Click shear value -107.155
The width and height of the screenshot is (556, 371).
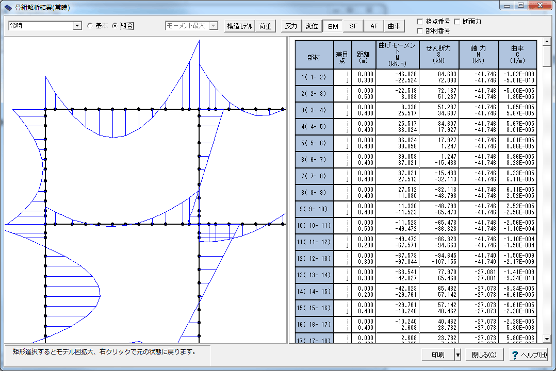coord(444,262)
